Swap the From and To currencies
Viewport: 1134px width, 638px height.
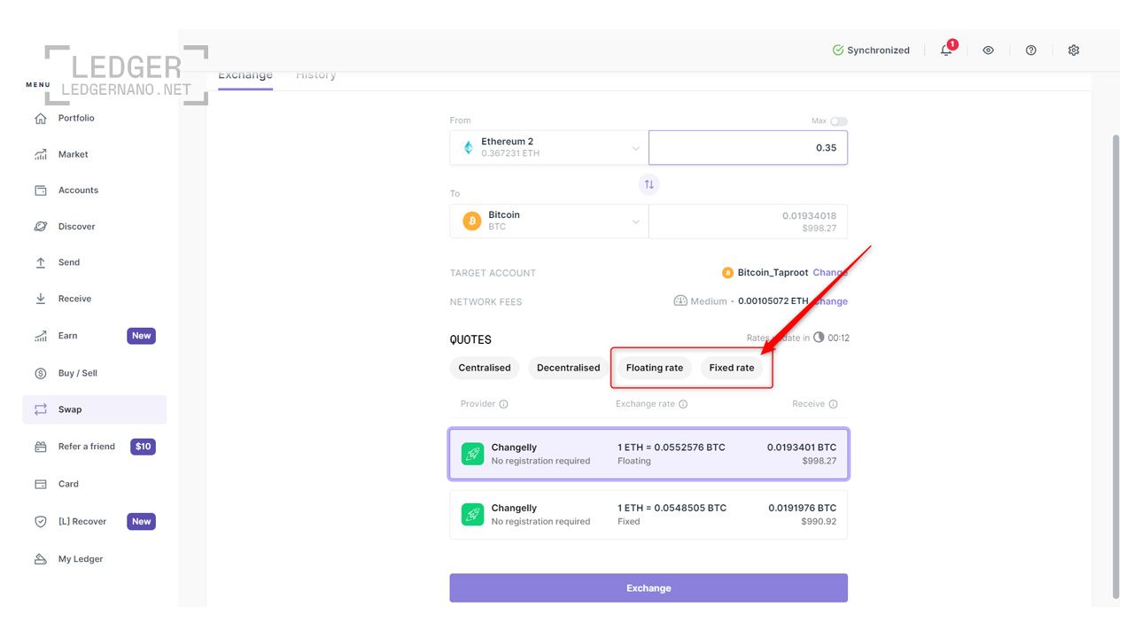(649, 184)
